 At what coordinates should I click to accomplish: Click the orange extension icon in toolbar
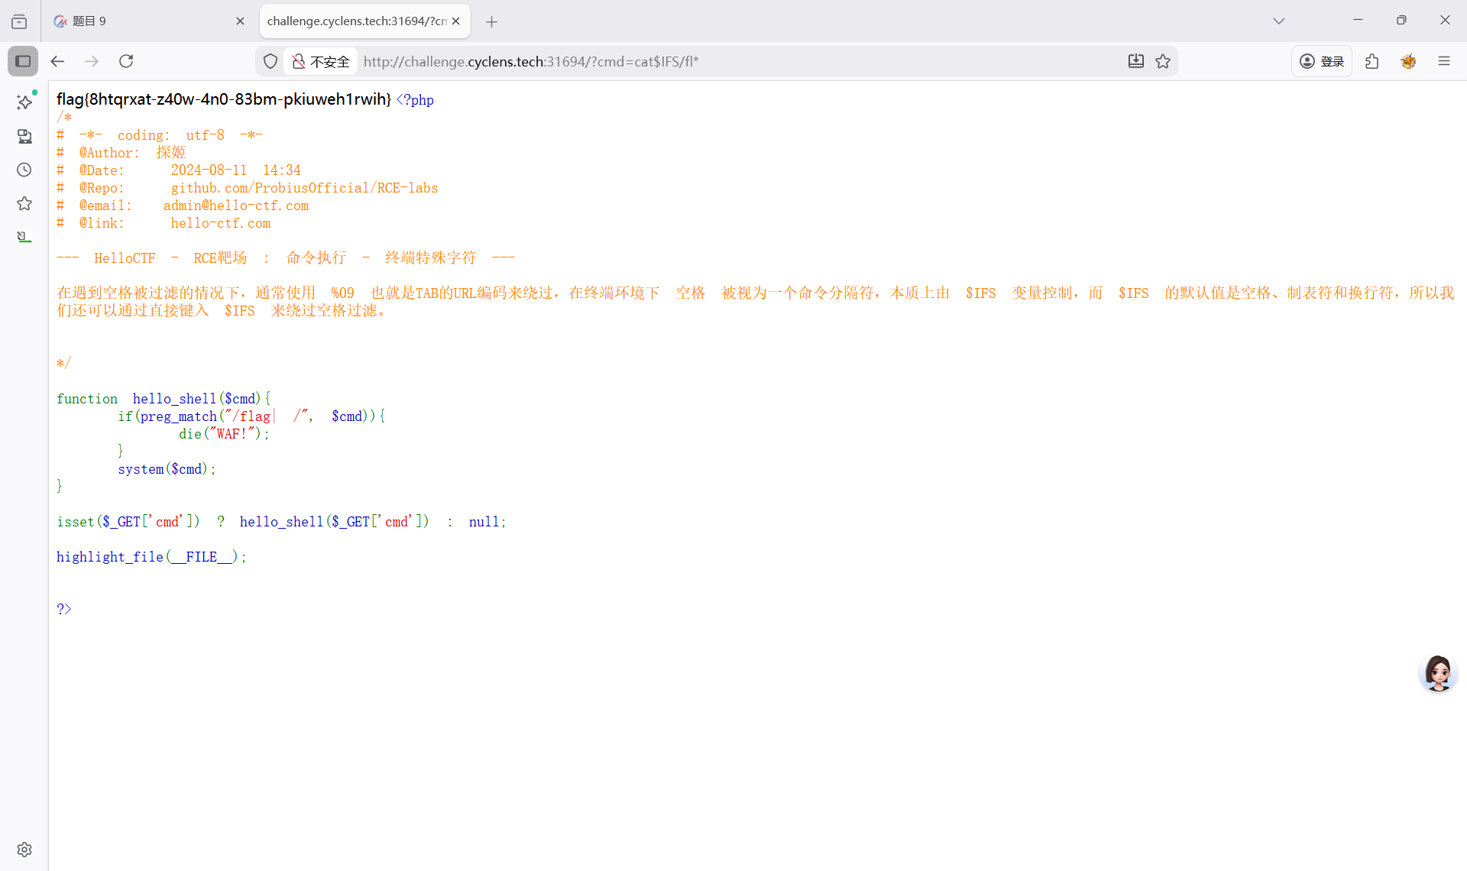[1408, 61]
